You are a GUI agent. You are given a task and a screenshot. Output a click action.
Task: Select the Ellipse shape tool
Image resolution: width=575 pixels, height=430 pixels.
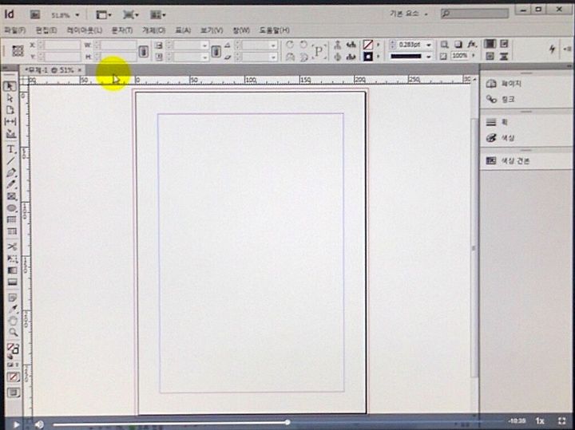click(11, 208)
